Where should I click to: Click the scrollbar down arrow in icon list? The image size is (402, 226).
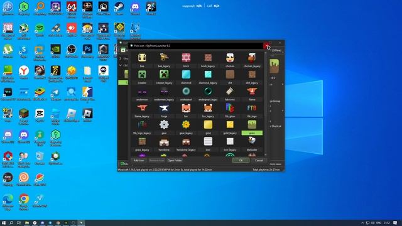266,155
